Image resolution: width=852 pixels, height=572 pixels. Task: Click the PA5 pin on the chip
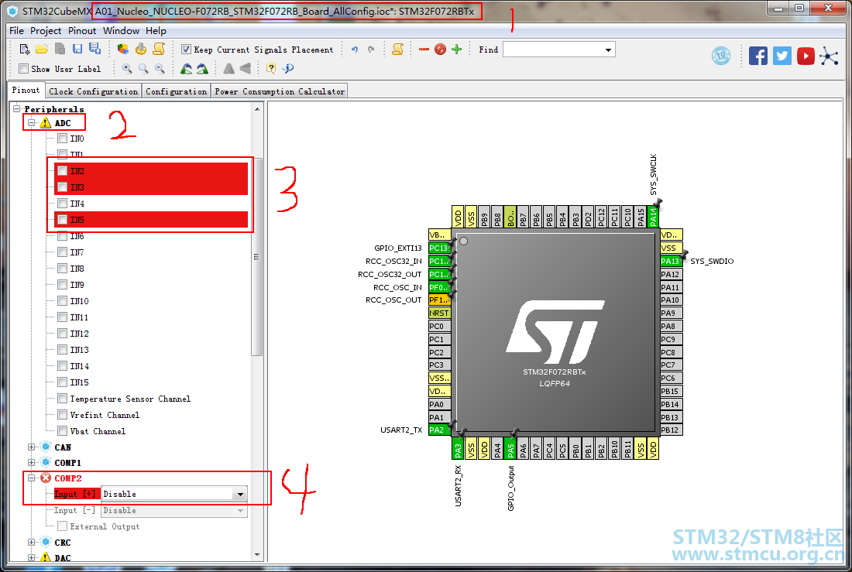pyautogui.click(x=510, y=448)
